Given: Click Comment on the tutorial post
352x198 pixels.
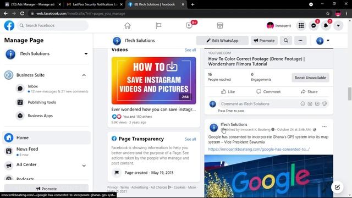Looking at the screenshot, I should click(268, 92).
